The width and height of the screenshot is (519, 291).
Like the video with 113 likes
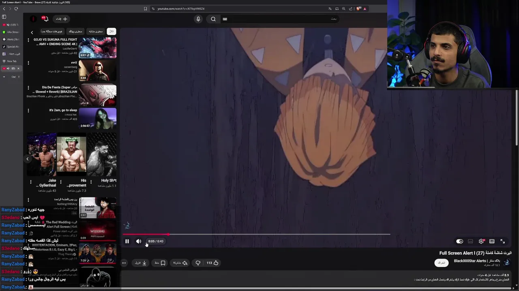pyautogui.click(x=212, y=263)
